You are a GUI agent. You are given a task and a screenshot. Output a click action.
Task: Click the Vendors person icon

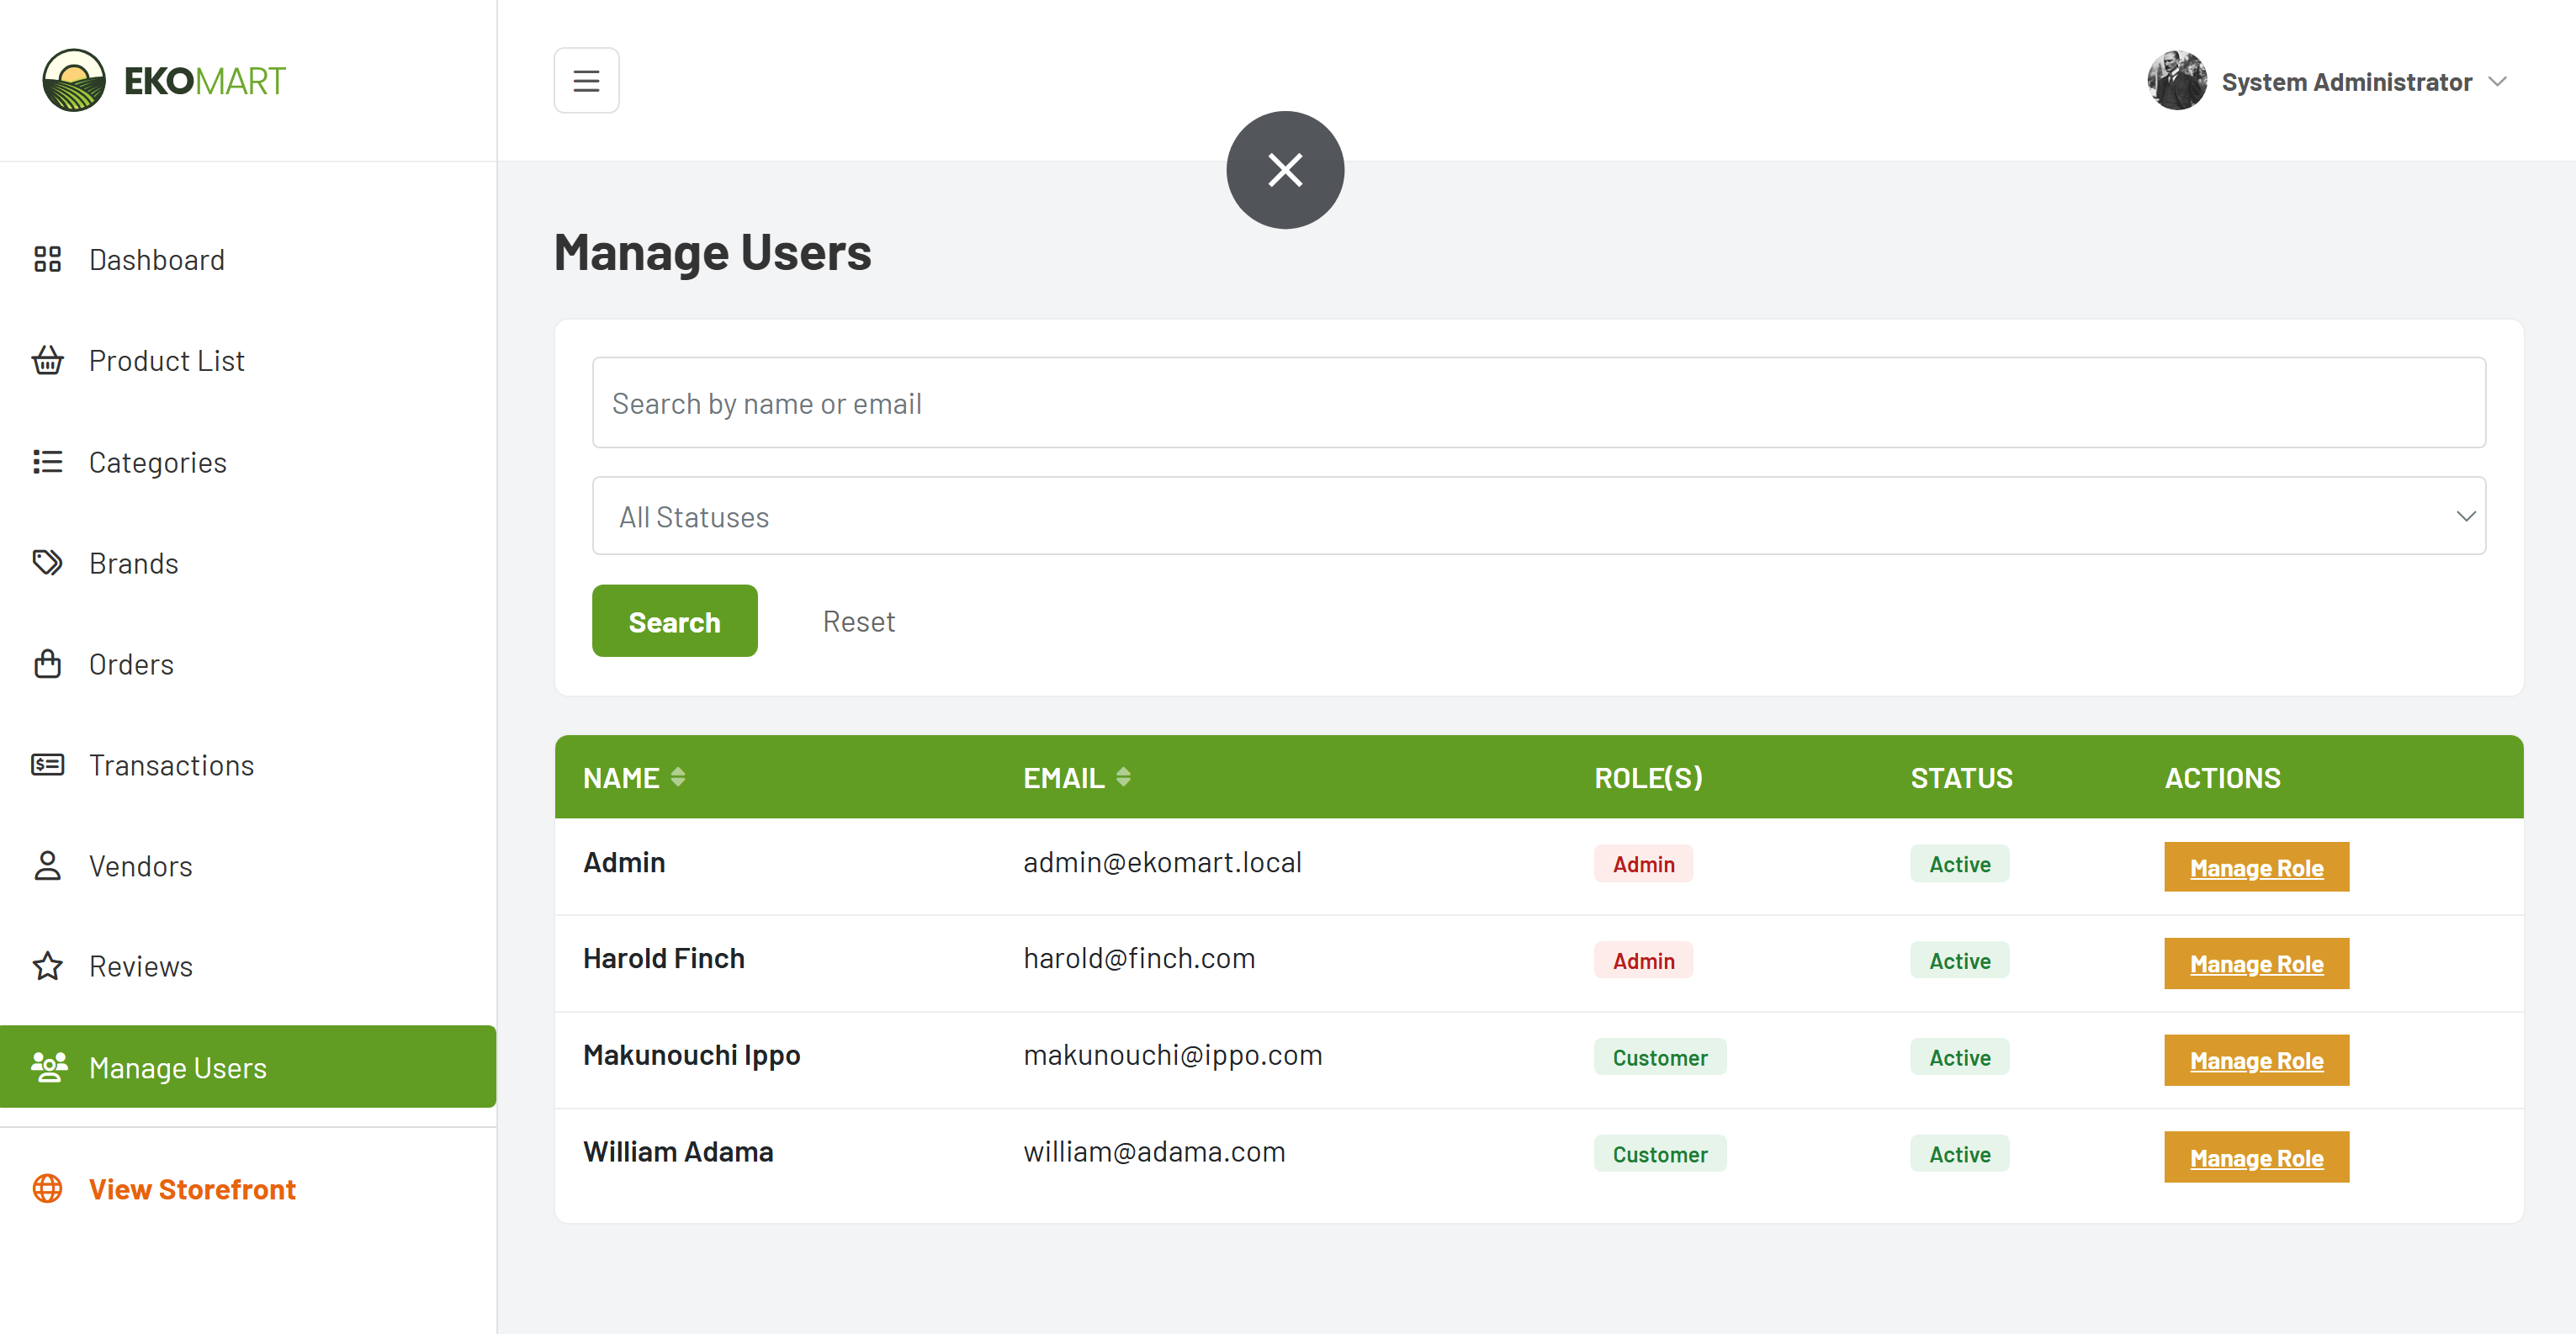[47, 865]
